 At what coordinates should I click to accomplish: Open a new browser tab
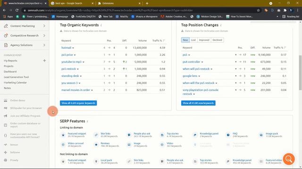[x=147, y=3]
